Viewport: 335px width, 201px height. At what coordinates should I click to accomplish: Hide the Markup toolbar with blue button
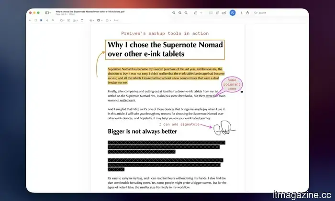pyautogui.click(x=233, y=13)
